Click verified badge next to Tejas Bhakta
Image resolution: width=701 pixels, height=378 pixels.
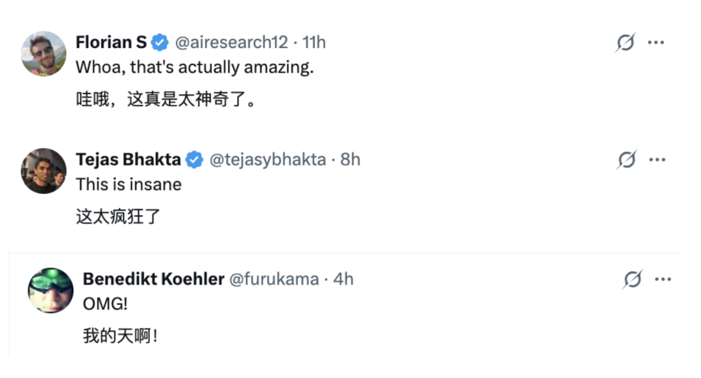[x=194, y=159]
